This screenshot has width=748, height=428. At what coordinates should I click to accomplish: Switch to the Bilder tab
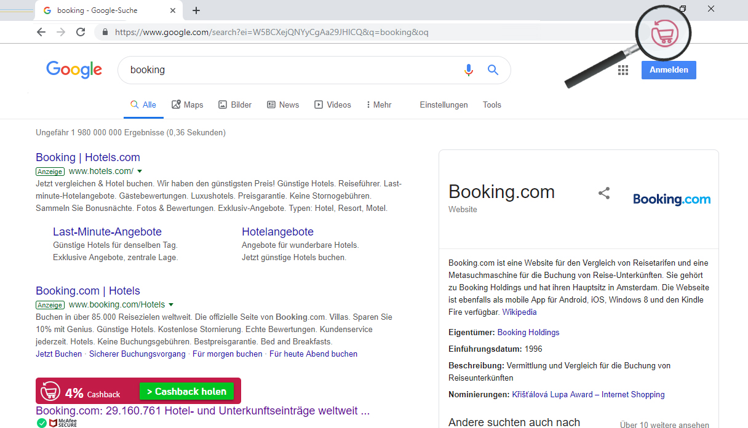pyautogui.click(x=235, y=105)
